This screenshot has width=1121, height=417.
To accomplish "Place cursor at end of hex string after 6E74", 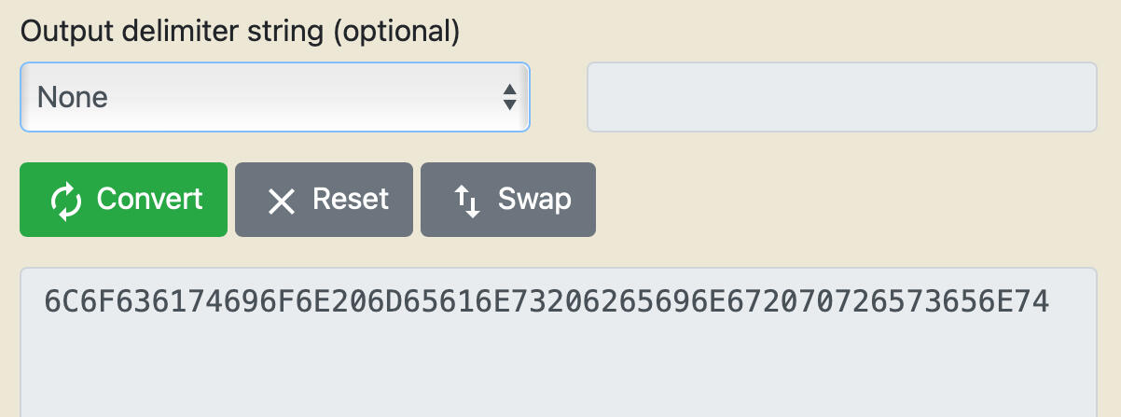I will (1051, 301).
